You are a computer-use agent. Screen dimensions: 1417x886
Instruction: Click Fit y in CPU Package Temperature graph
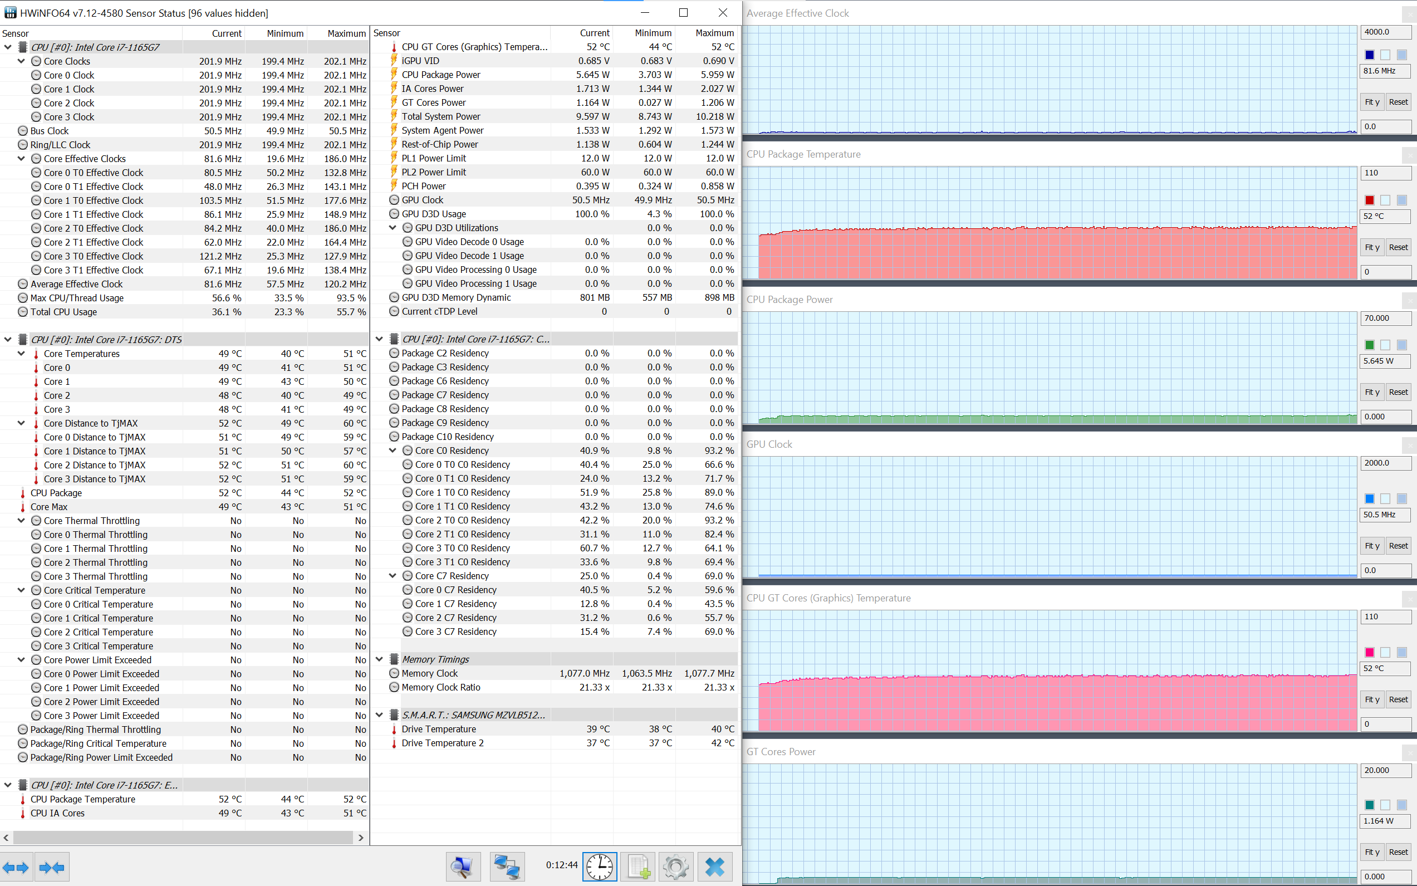click(x=1372, y=247)
